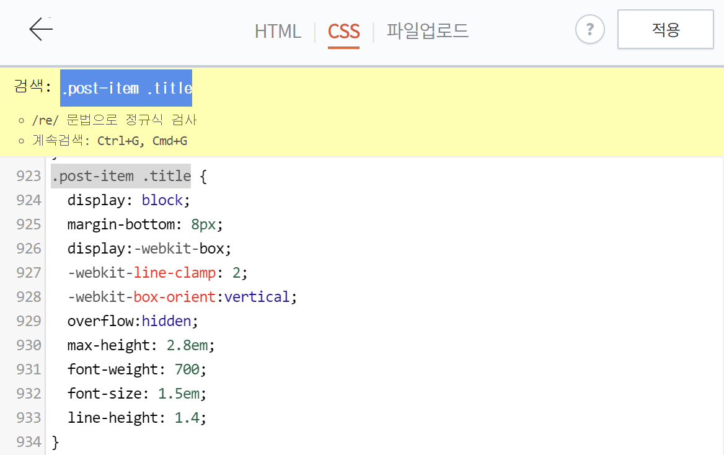724x455 pixels.
Task: Click the max-height: 2.8em; line
Action: click(141, 345)
